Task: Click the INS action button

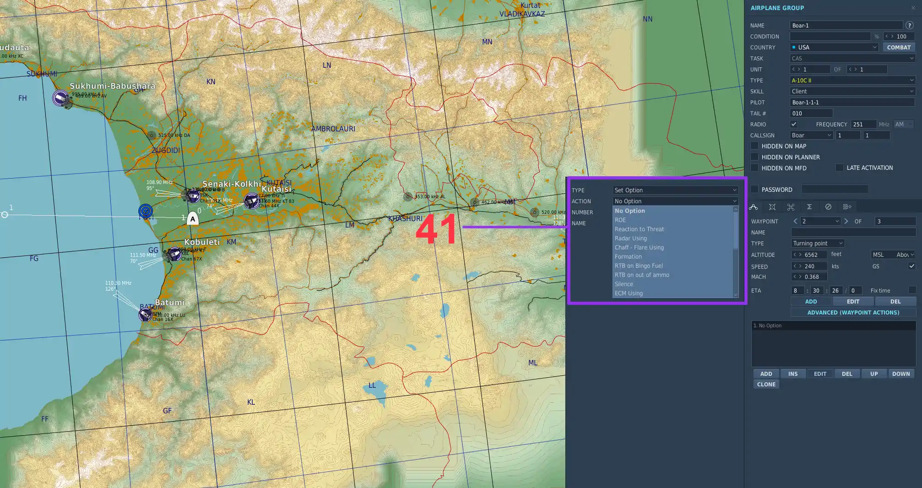Action: coord(793,374)
